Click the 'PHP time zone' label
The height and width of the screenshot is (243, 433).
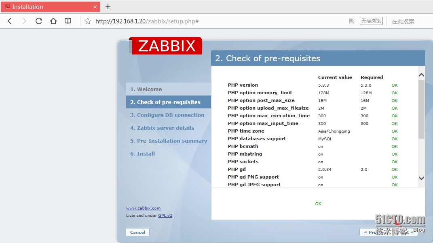pos(246,131)
